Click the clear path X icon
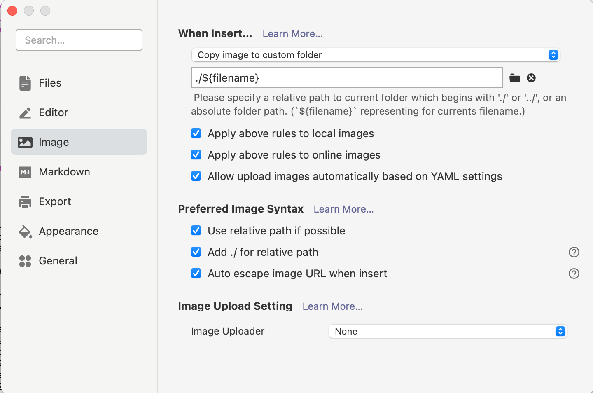Screen dimensions: 593x393 coord(531,78)
